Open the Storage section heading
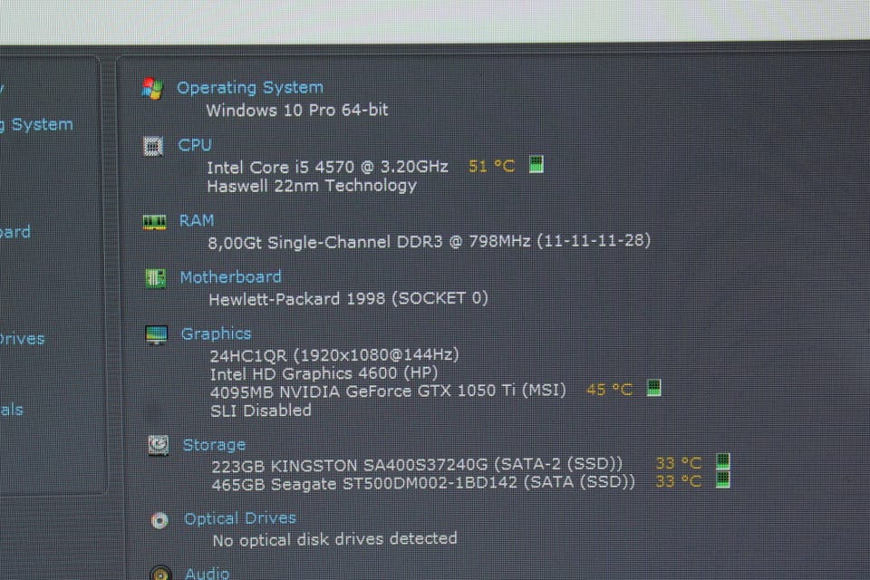Image resolution: width=870 pixels, height=580 pixels. 214,445
